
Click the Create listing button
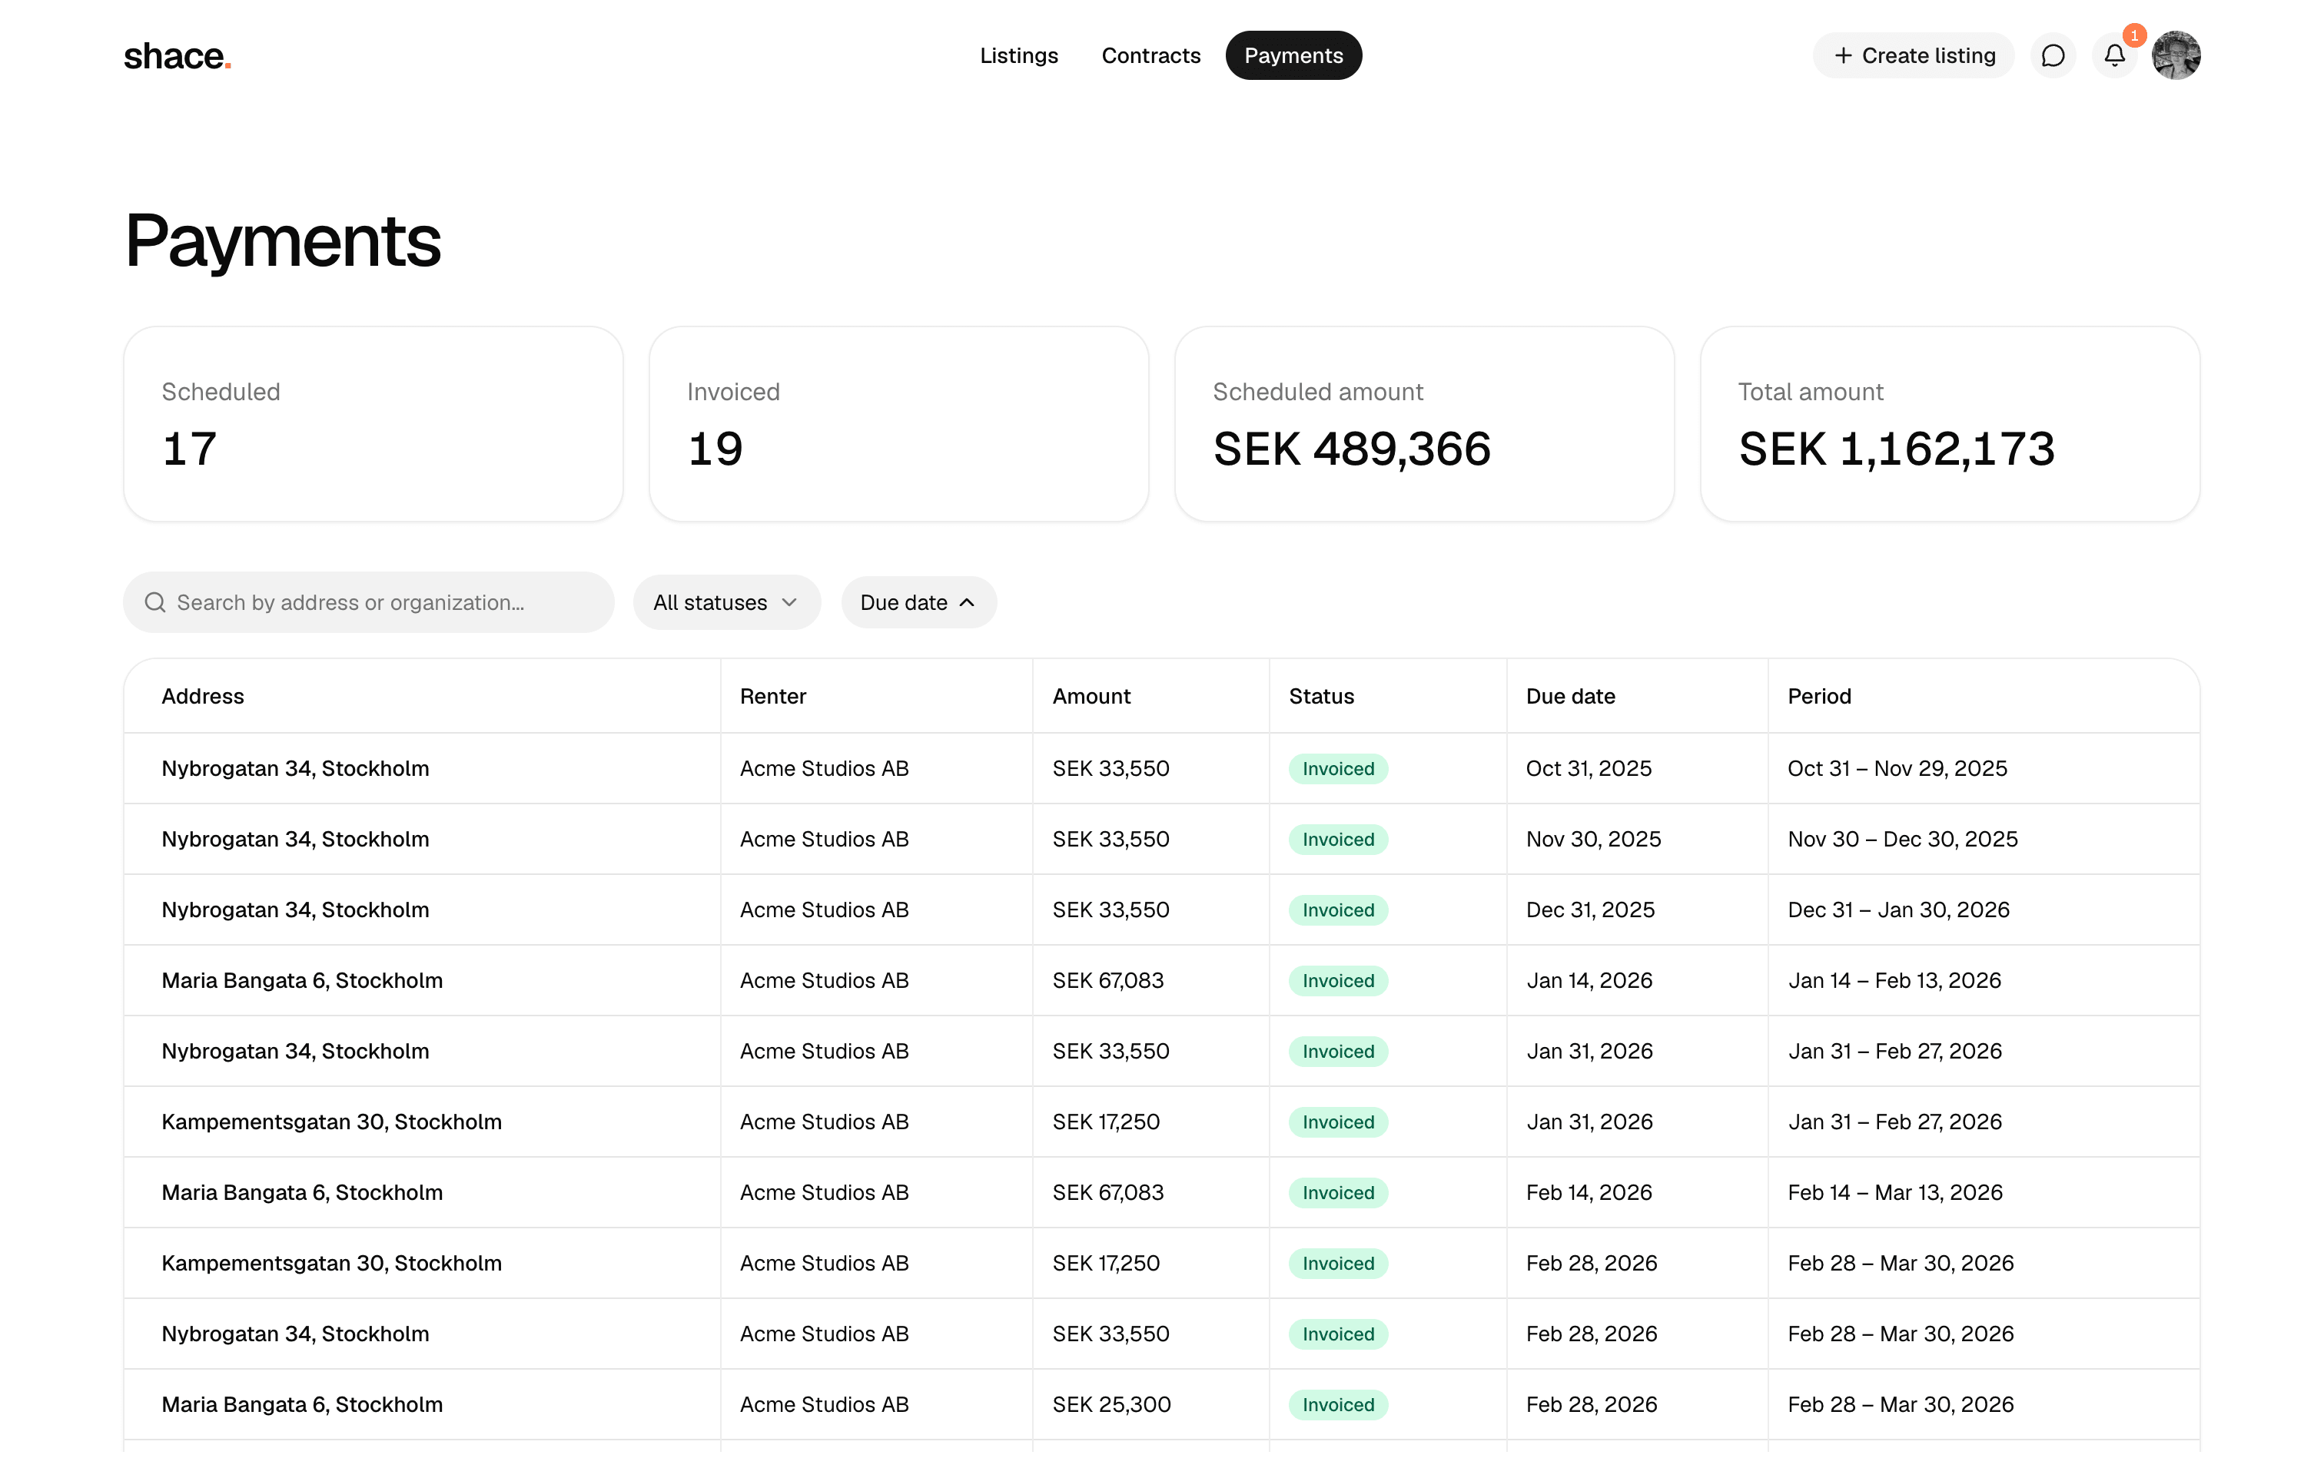pos(1913,56)
